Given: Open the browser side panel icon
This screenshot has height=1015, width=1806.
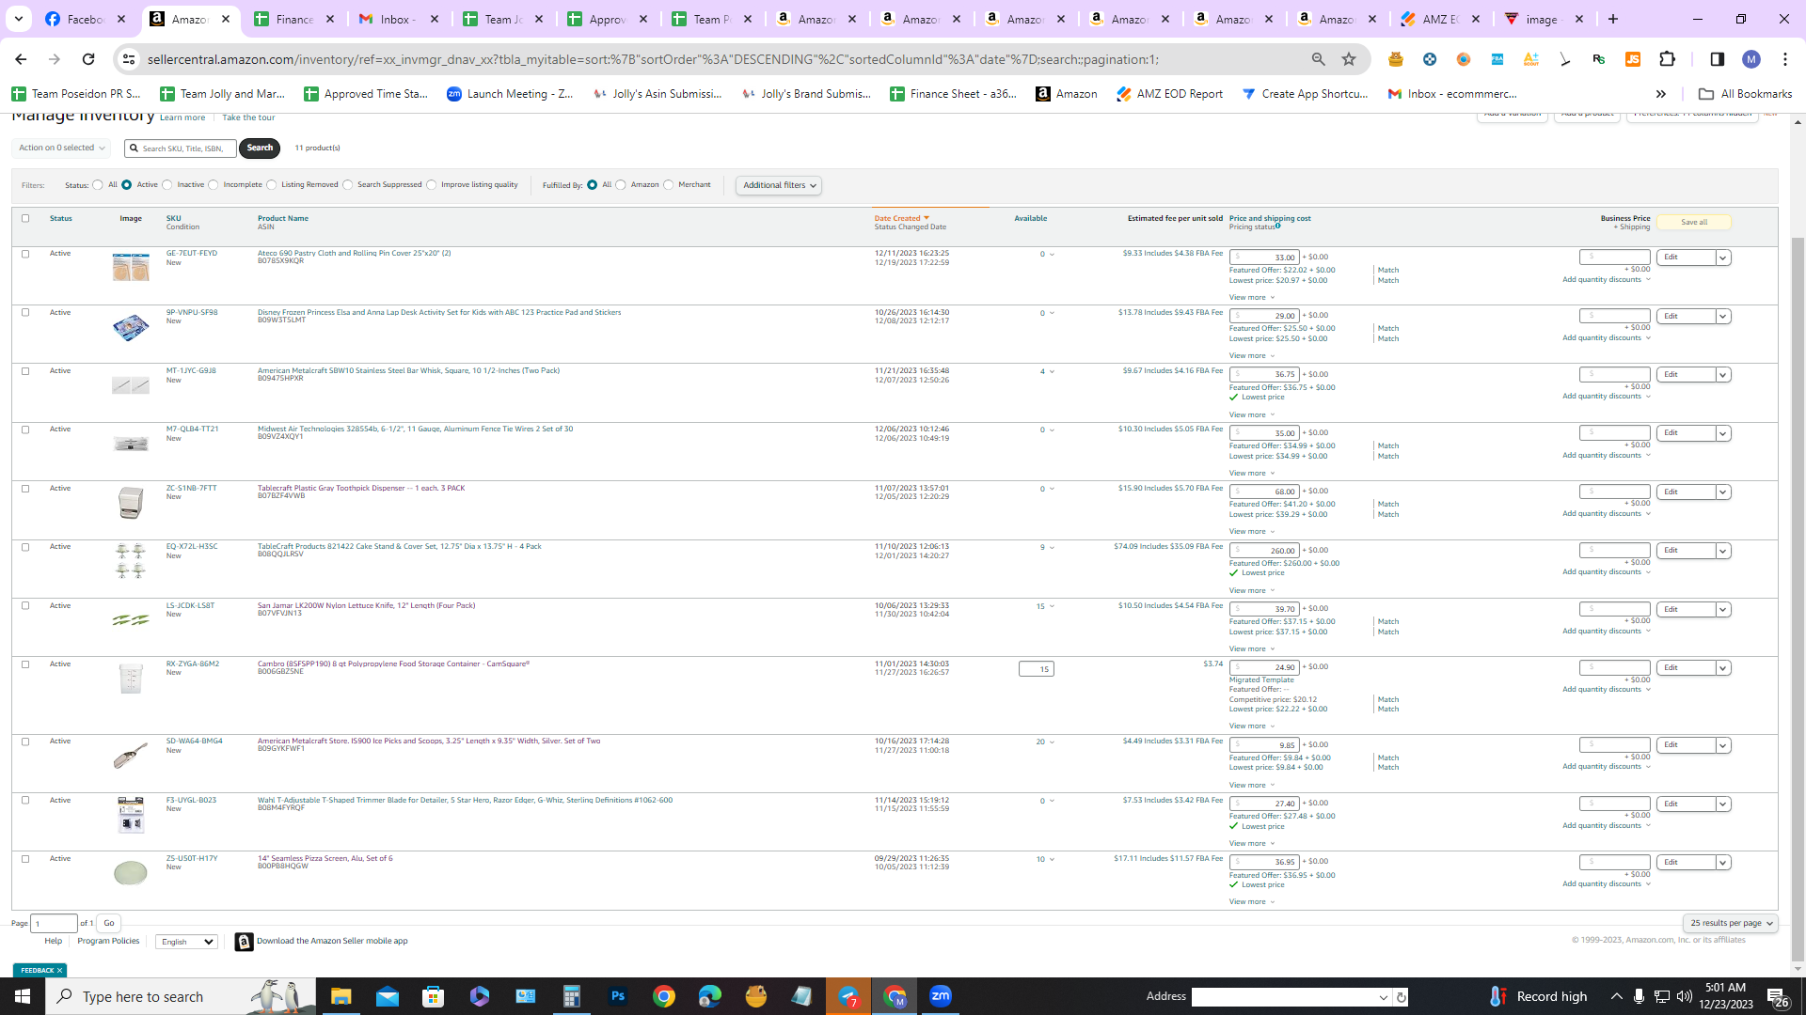Looking at the screenshot, I should tap(1717, 59).
